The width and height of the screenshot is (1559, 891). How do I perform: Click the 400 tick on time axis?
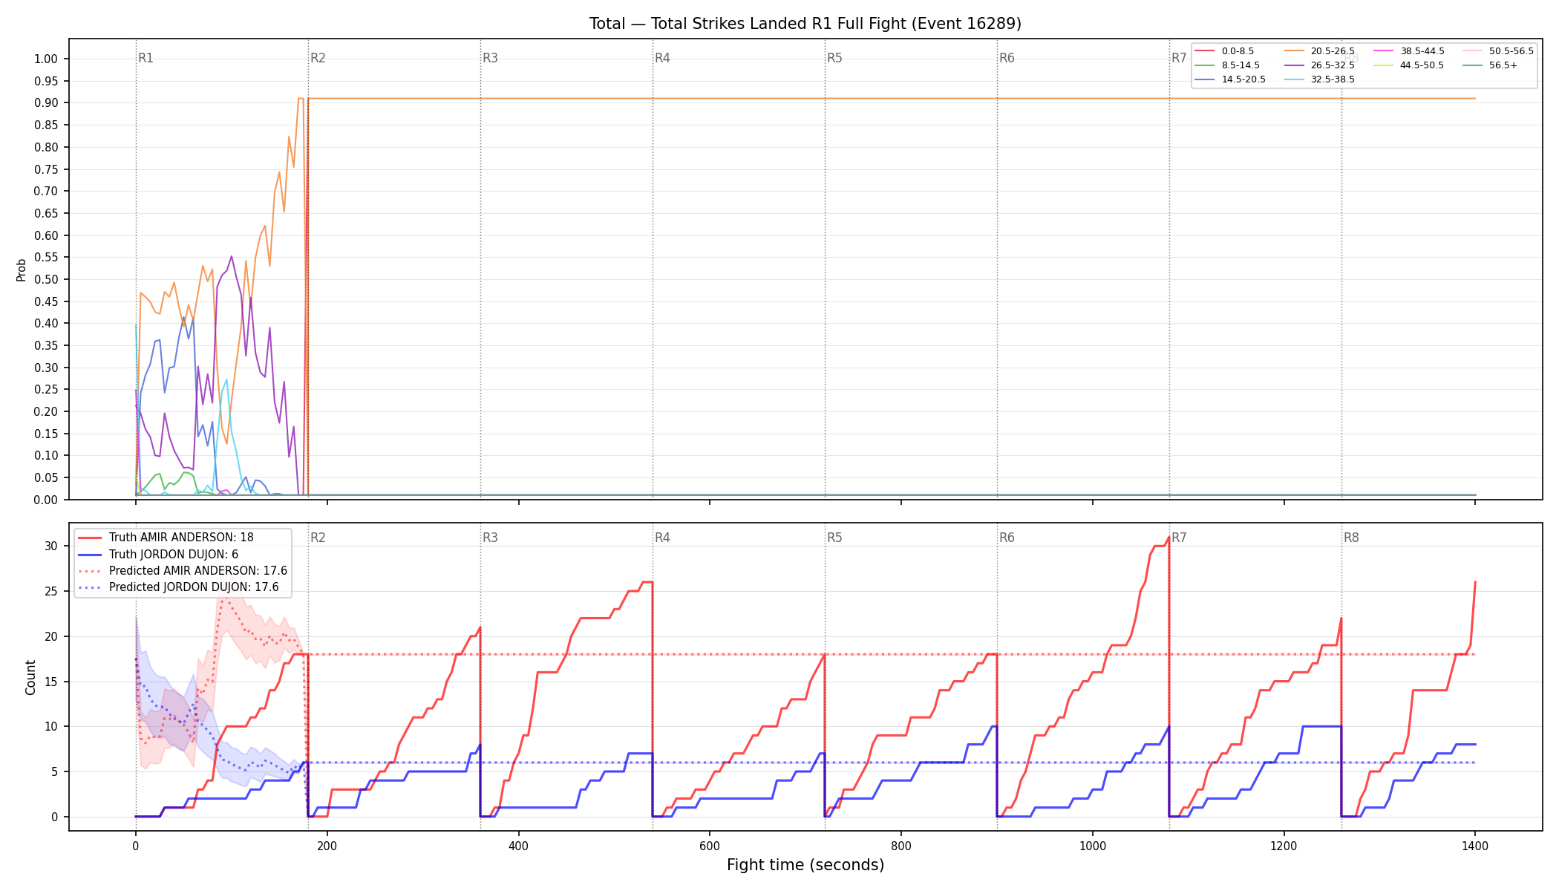click(518, 846)
